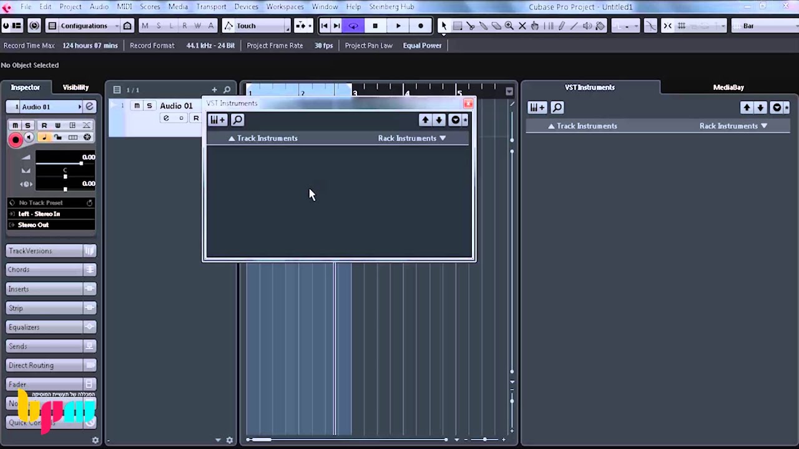The height and width of the screenshot is (449, 799).
Task: Click the Track Preset reload icon
Action: [89, 203]
